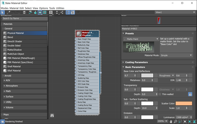Click the XRef Material sphere icon
The image size is (197, 124).
coord(5,71)
